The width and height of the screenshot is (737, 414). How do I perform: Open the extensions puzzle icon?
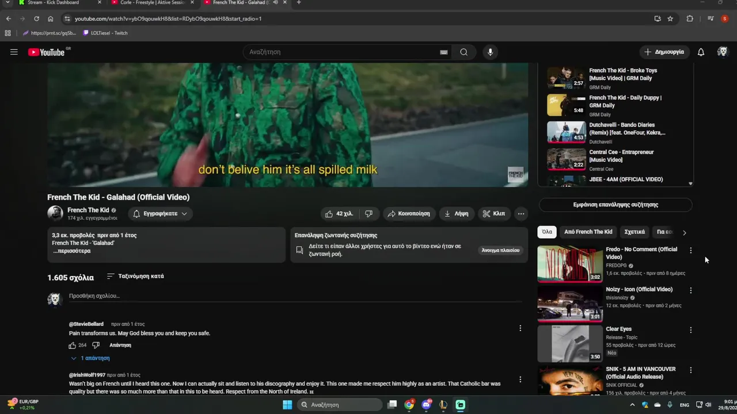tap(690, 18)
